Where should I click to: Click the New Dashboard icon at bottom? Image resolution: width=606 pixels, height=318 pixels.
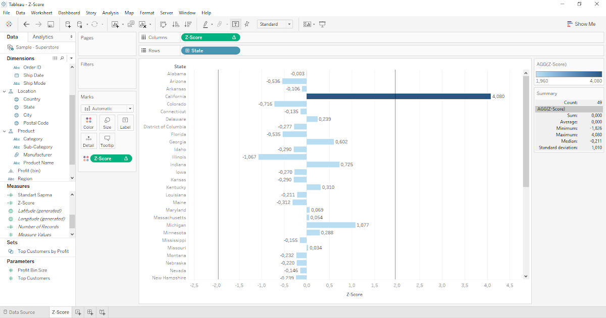point(90,312)
